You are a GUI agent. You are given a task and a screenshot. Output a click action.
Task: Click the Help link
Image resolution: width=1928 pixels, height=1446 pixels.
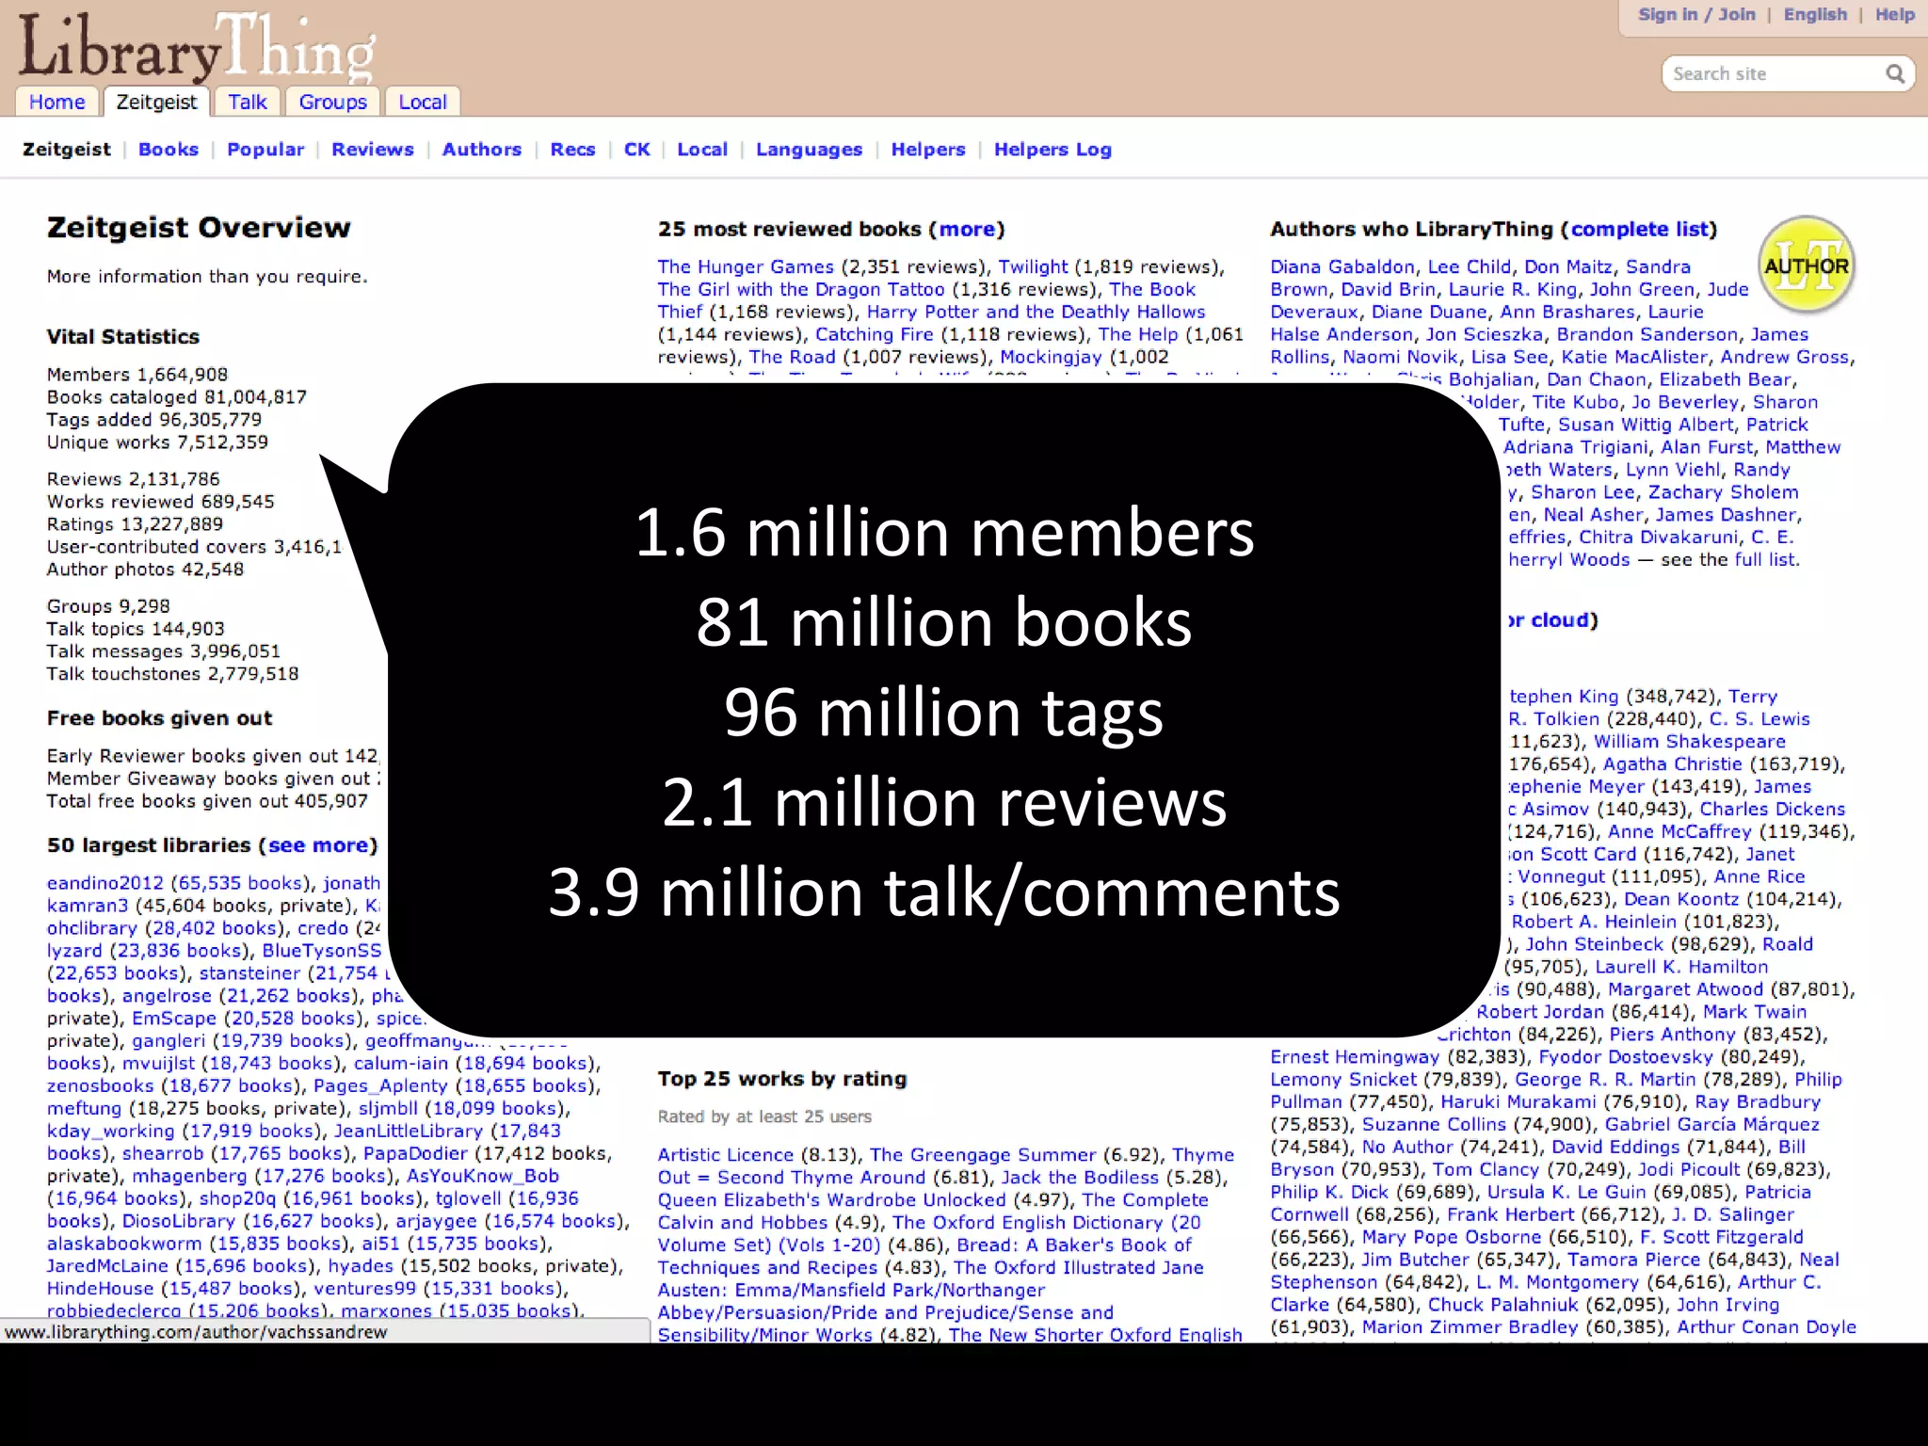click(1894, 15)
